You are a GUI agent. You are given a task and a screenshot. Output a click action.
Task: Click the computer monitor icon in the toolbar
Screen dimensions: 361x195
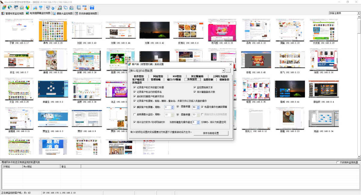point(48,7)
